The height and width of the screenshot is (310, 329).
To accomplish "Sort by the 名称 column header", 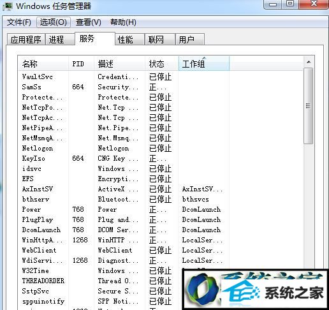I will click(43, 64).
